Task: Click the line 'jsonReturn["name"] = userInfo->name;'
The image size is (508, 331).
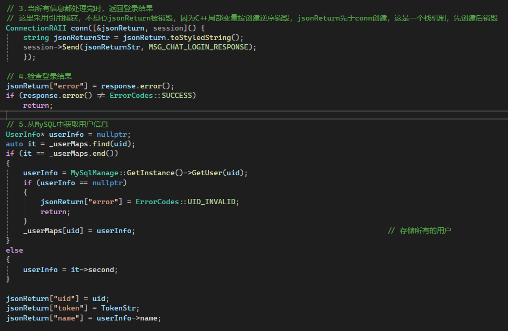Action: (x=83, y=318)
